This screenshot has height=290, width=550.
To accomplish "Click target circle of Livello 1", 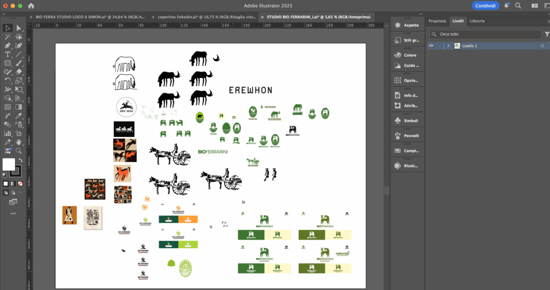I will pos(542,46).
